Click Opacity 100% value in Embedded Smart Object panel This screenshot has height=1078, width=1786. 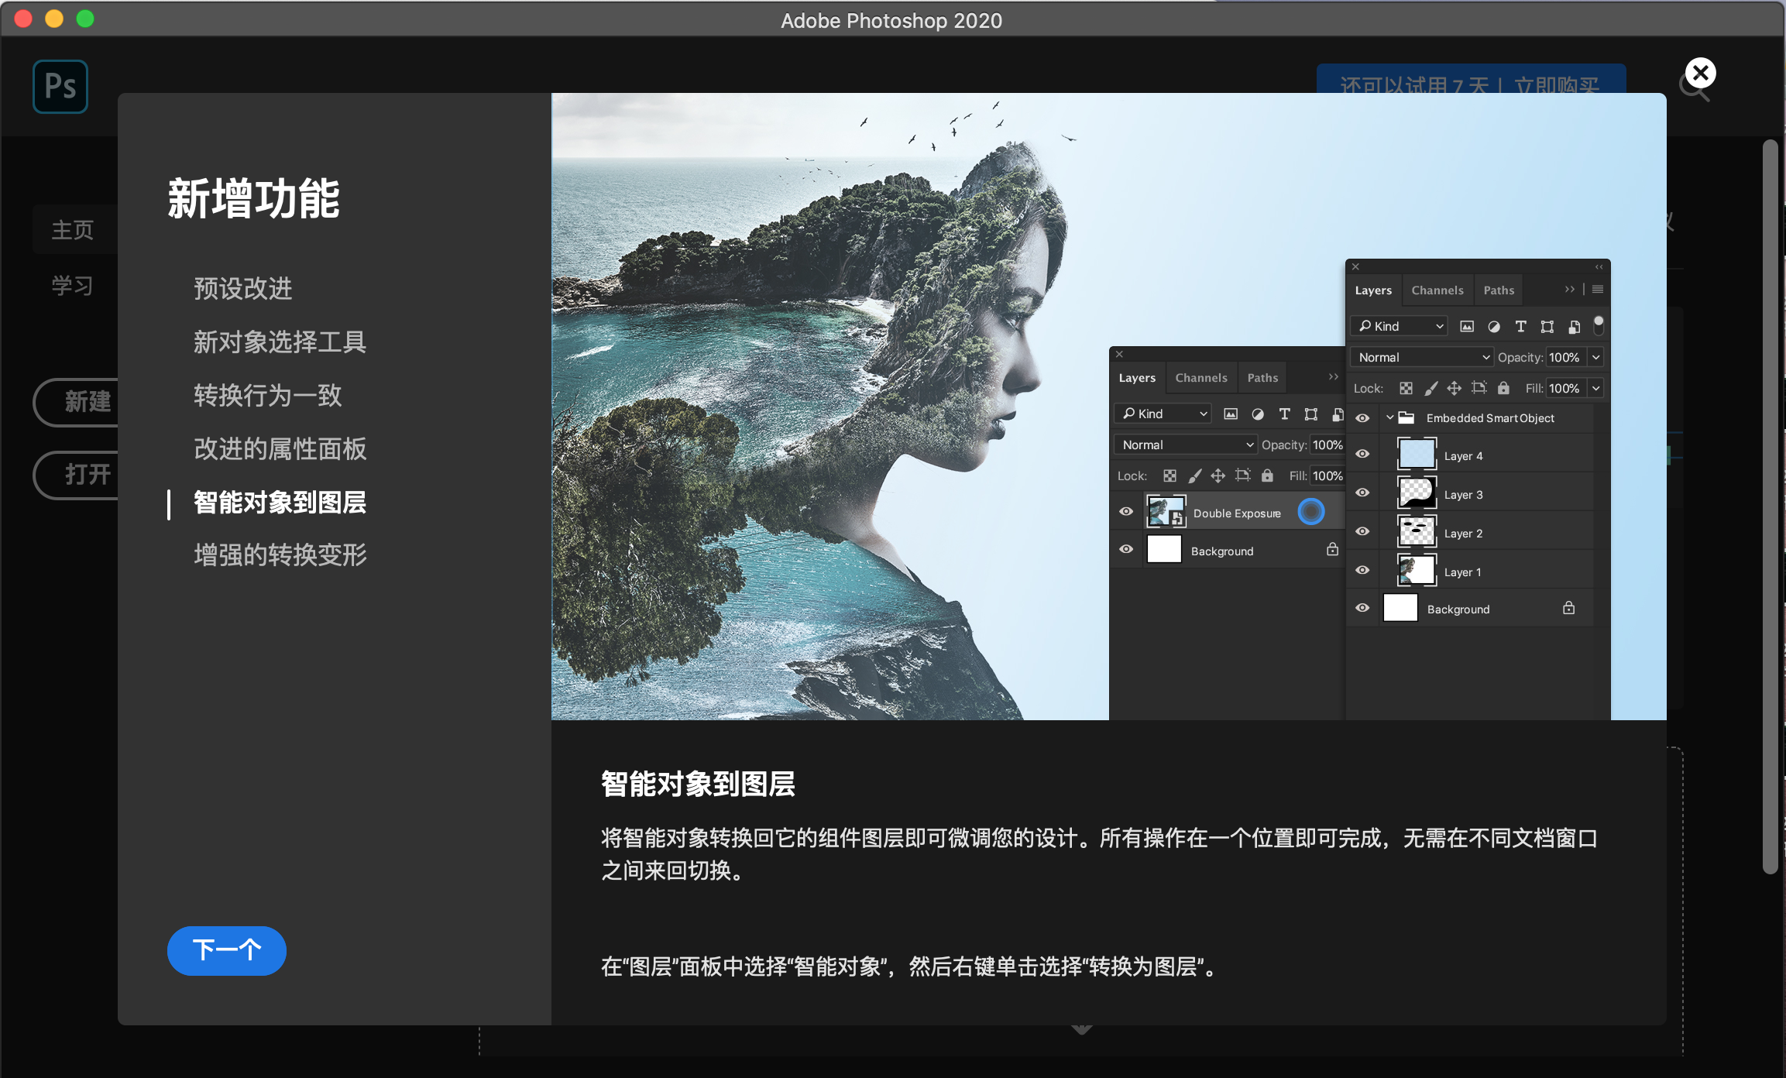(x=1565, y=357)
